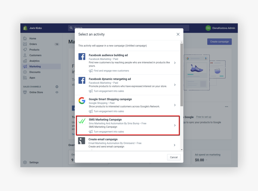The image size is (258, 191).
Task: Click the Apps grid icon
Action: [x=25, y=78]
